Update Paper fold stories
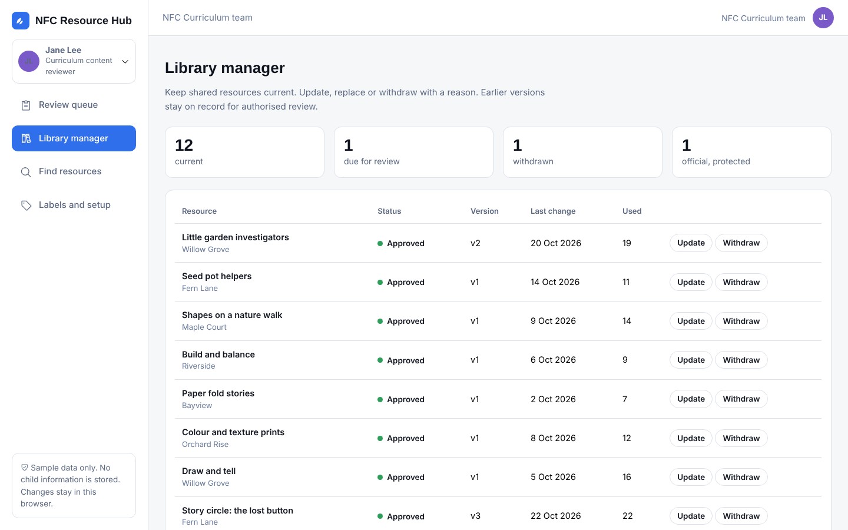The height and width of the screenshot is (530, 848). 691,399
